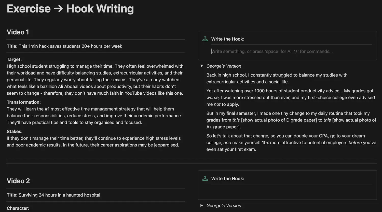Screen dimensions: 382x212
Task: Click the 'Transformation:' bold label
Action: point(24,102)
